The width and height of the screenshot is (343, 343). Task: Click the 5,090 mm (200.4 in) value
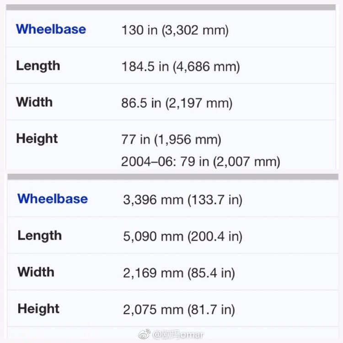182,236
